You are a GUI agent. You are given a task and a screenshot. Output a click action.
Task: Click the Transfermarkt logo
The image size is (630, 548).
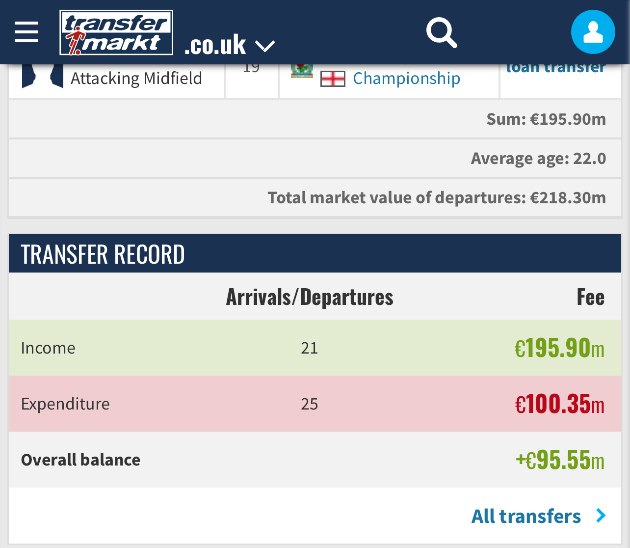point(116,33)
